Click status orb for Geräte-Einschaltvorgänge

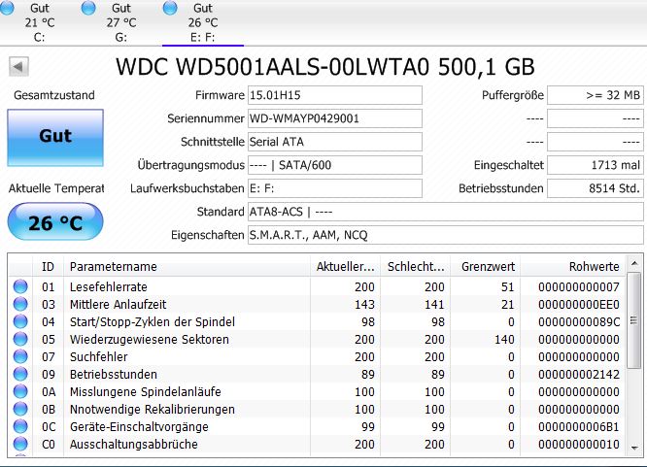pos(20,426)
